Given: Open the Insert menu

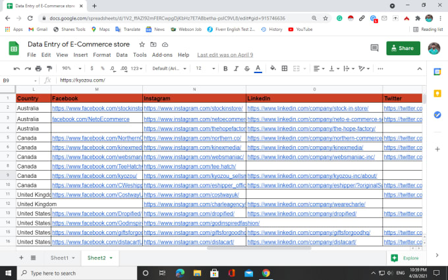Looking at the screenshot, I should click(x=80, y=55).
